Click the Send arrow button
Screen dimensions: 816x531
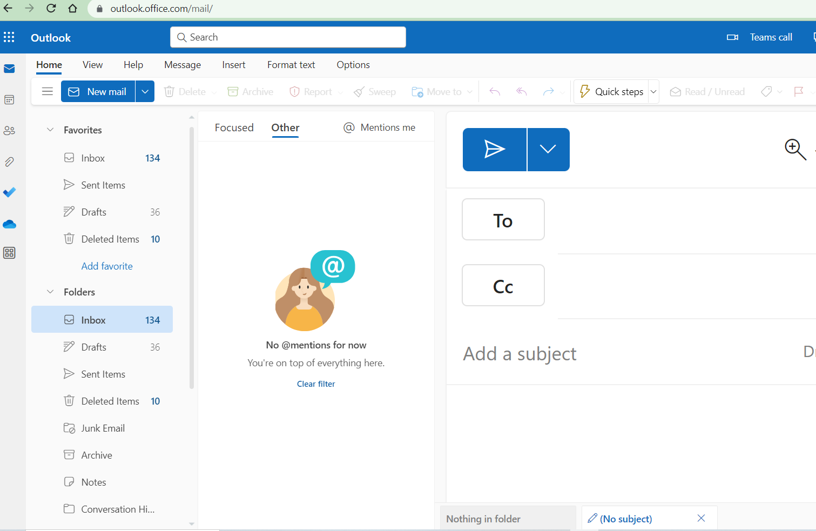coord(494,150)
